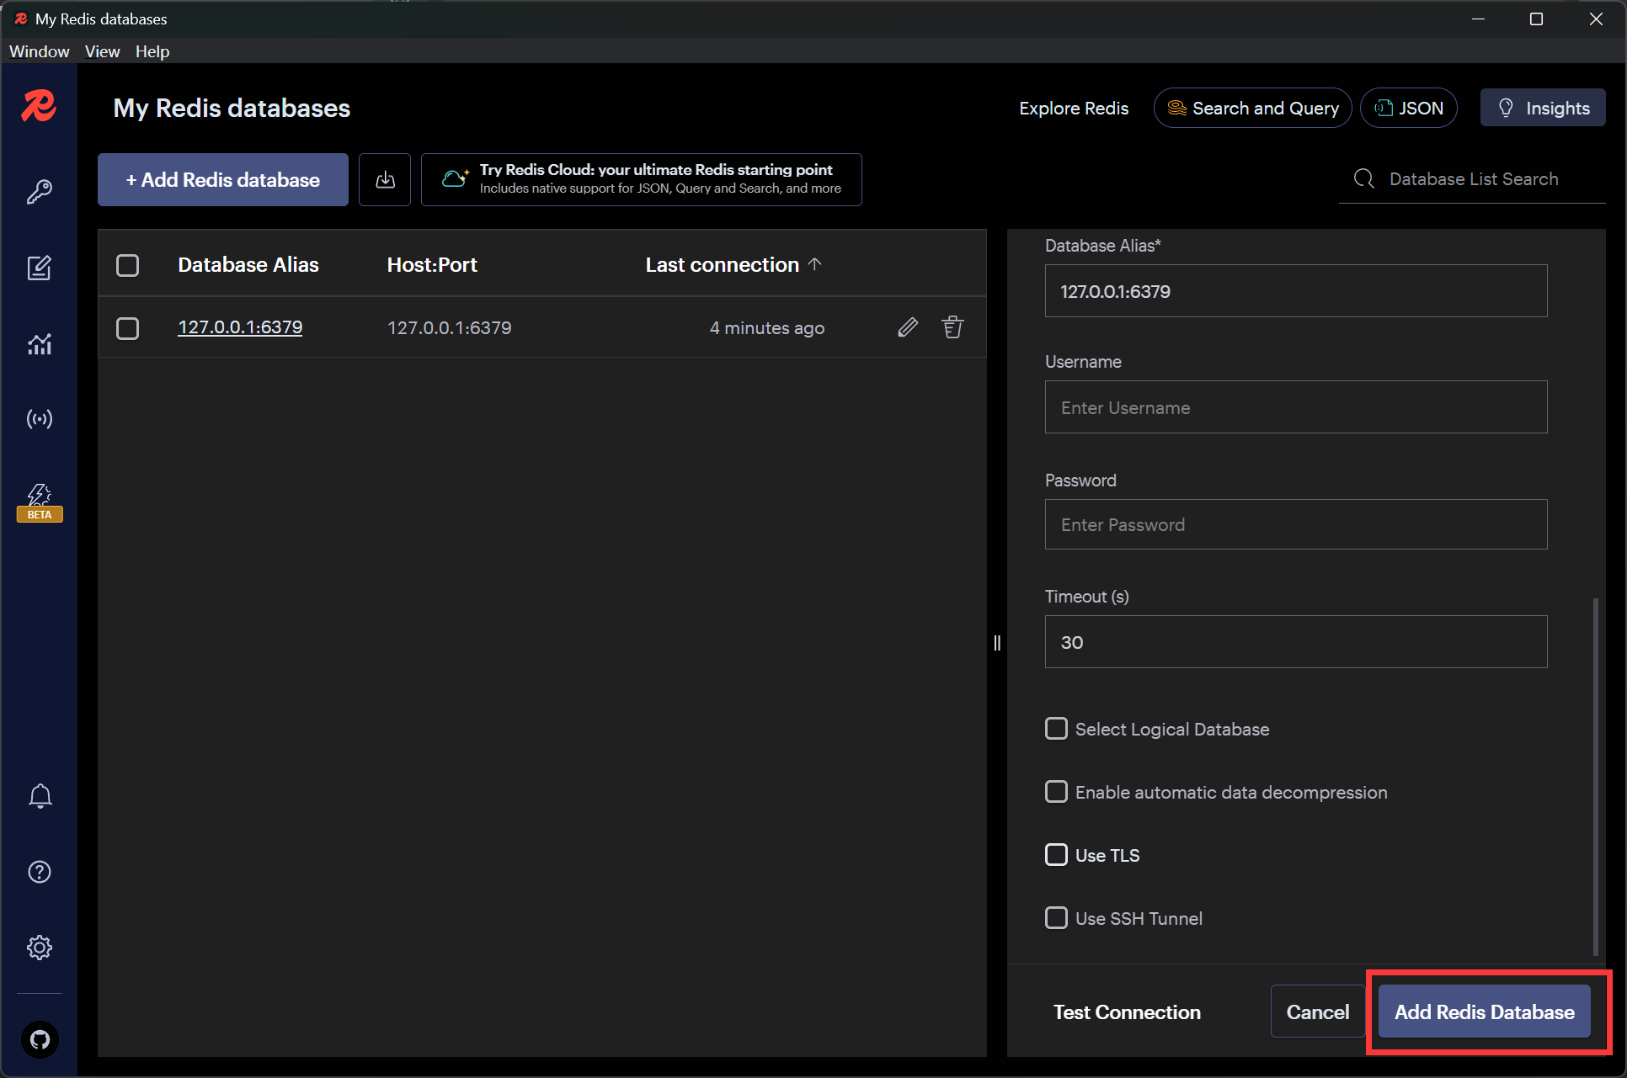
Task: Click the + Add Redis database button
Action: point(223,179)
